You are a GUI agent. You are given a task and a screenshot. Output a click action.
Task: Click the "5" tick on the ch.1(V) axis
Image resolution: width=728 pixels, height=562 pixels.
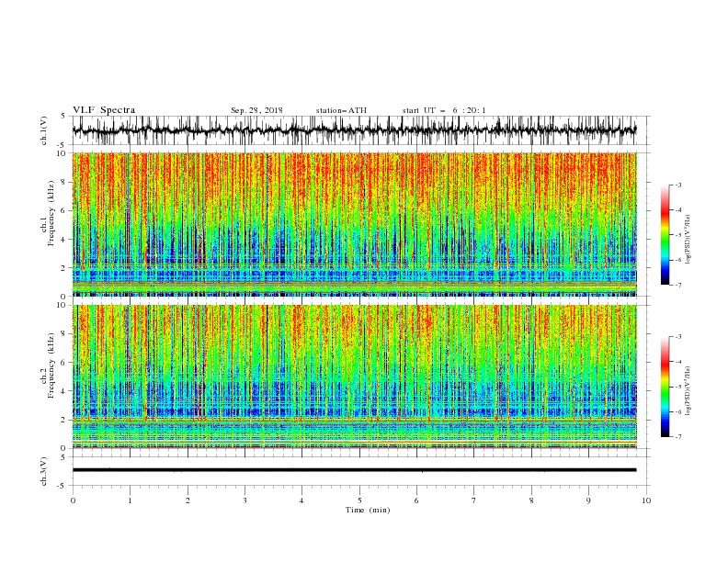[63, 116]
